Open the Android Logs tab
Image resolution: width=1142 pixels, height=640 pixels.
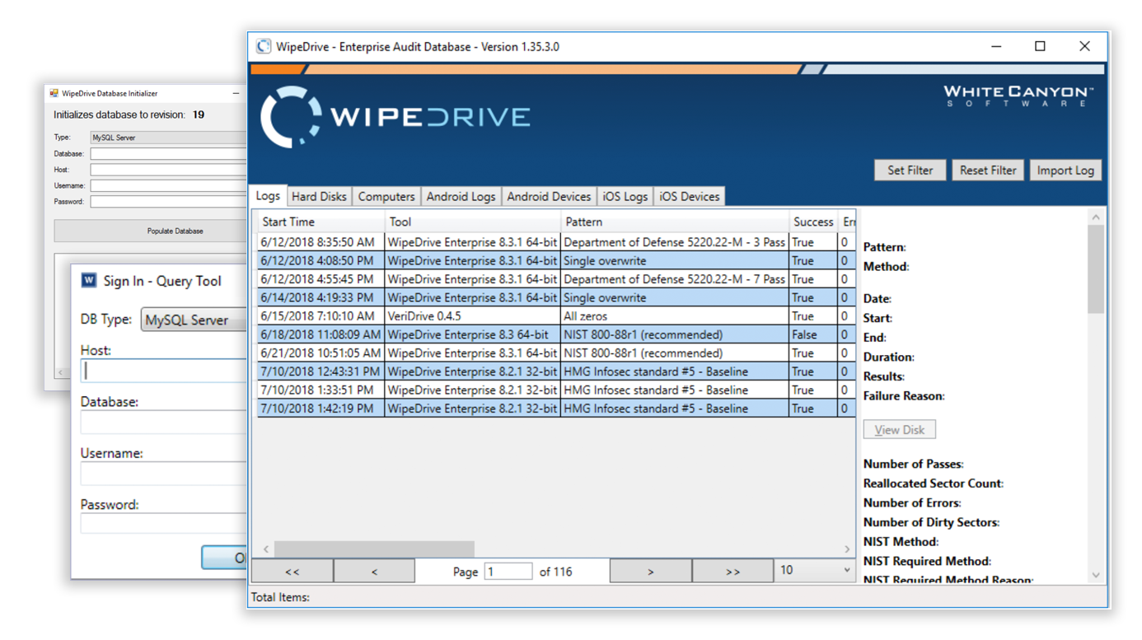tap(461, 196)
